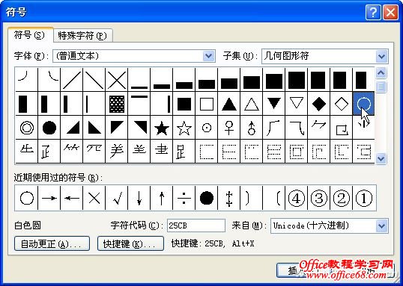Select the white square symbol in the grid
The width and height of the screenshot is (403, 286).
pyautogui.click(x=207, y=104)
